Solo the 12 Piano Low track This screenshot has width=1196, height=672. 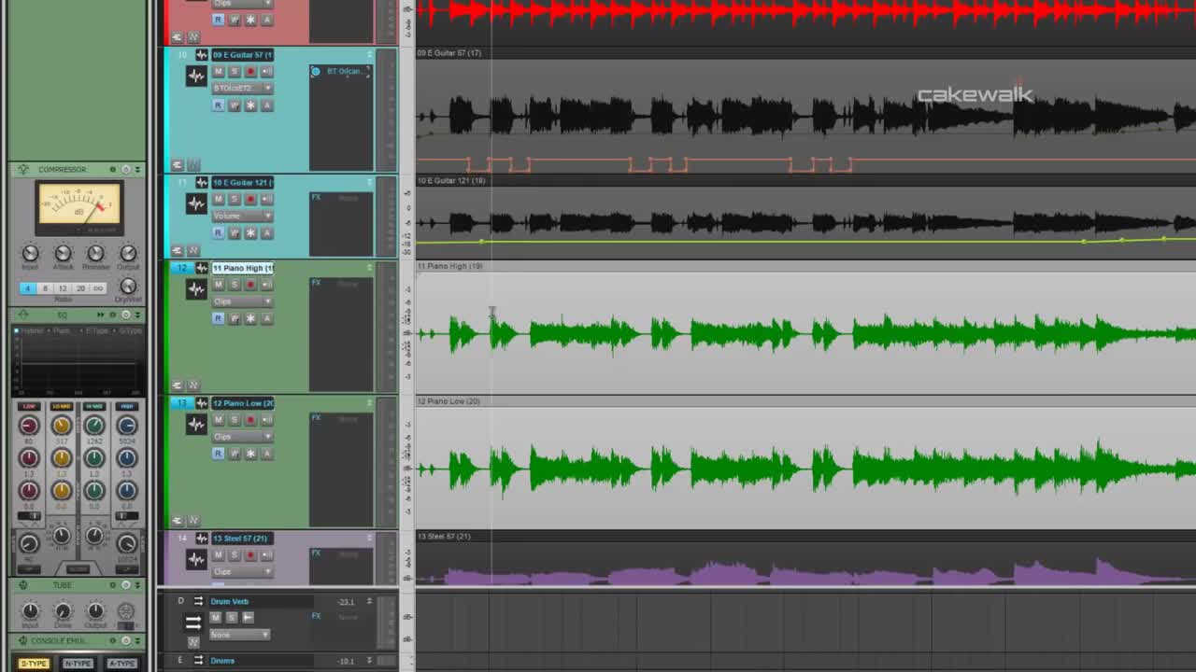click(x=234, y=420)
